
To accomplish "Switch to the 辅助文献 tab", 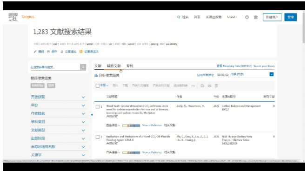I will point(114,66).
